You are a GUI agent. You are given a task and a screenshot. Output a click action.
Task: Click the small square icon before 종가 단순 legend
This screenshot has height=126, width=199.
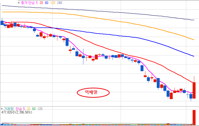point(19,3)
